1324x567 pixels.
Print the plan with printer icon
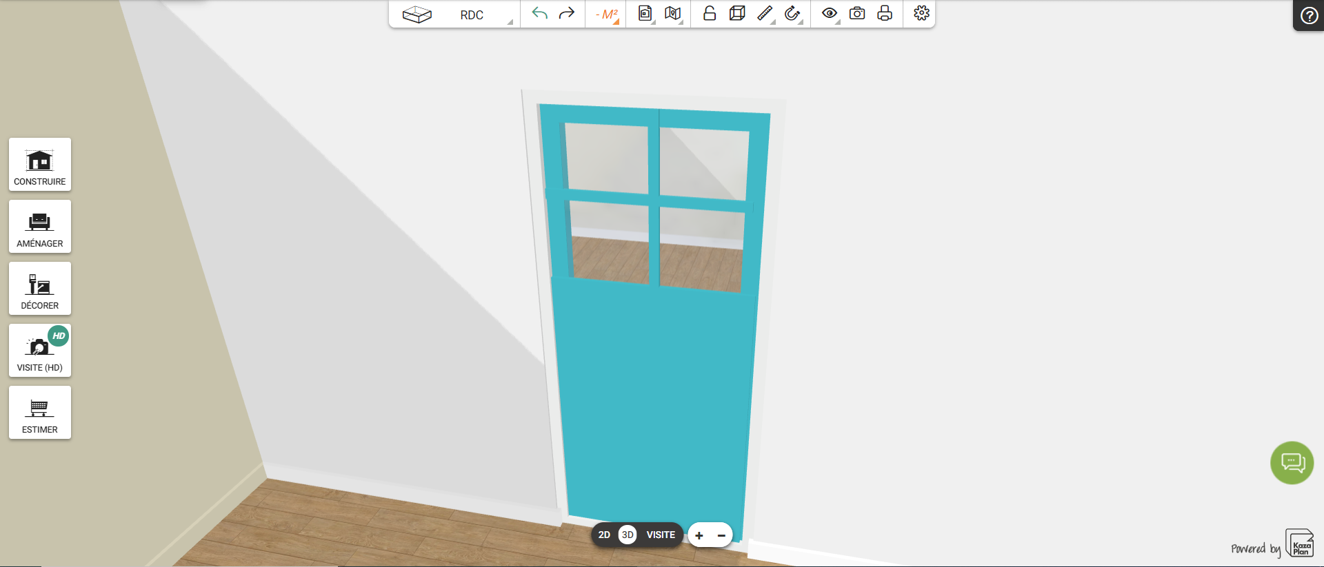click(x=885, y=14)
